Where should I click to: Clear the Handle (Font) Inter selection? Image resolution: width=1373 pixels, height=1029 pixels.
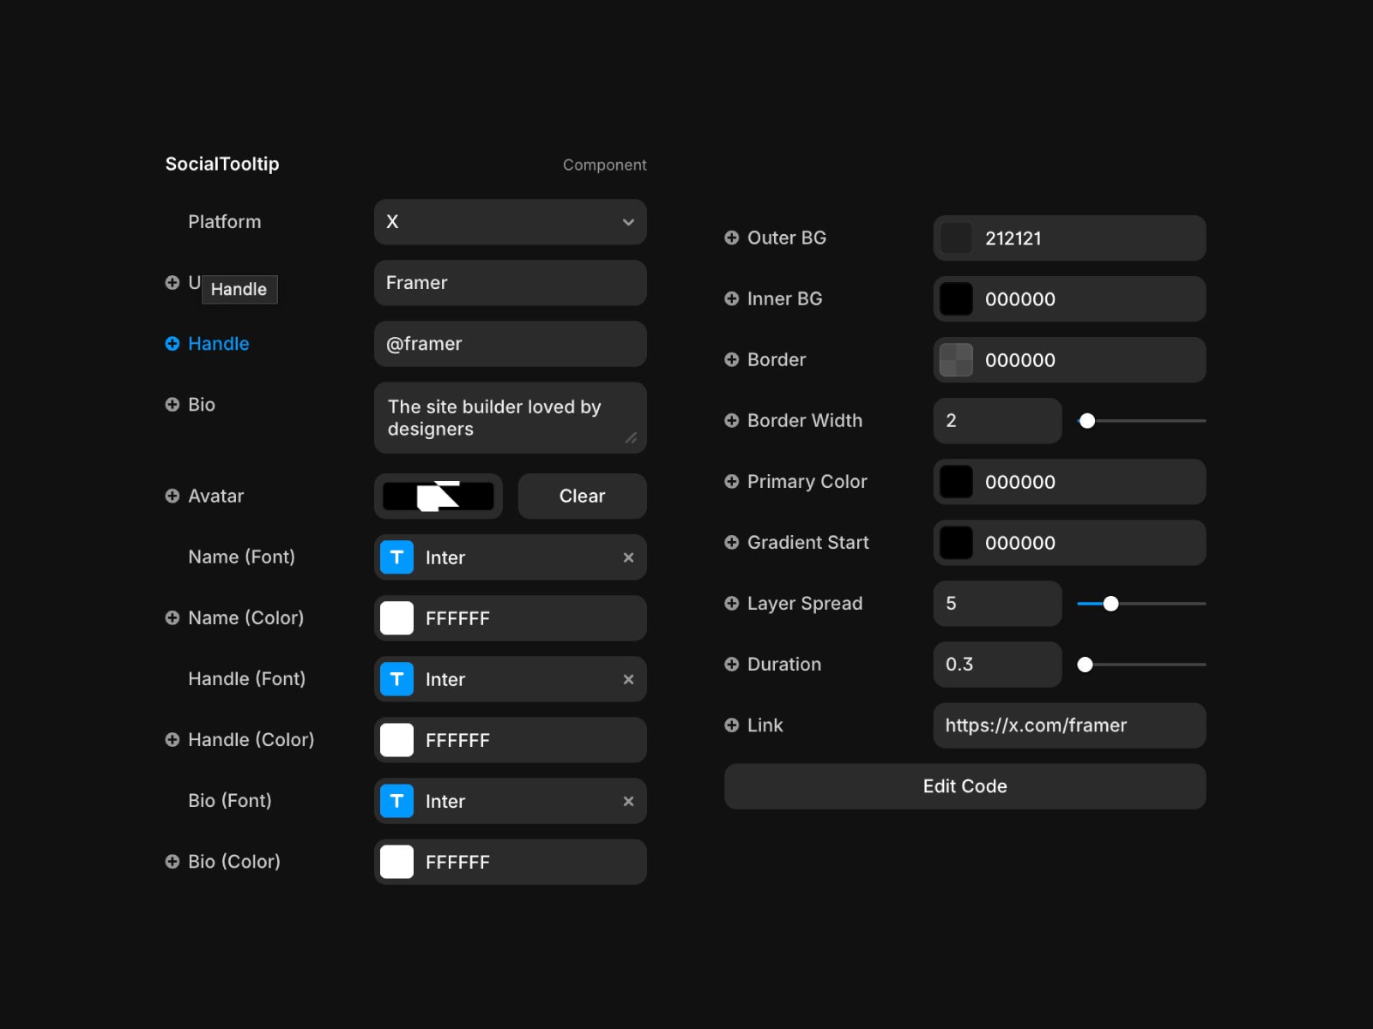[628, 680]
